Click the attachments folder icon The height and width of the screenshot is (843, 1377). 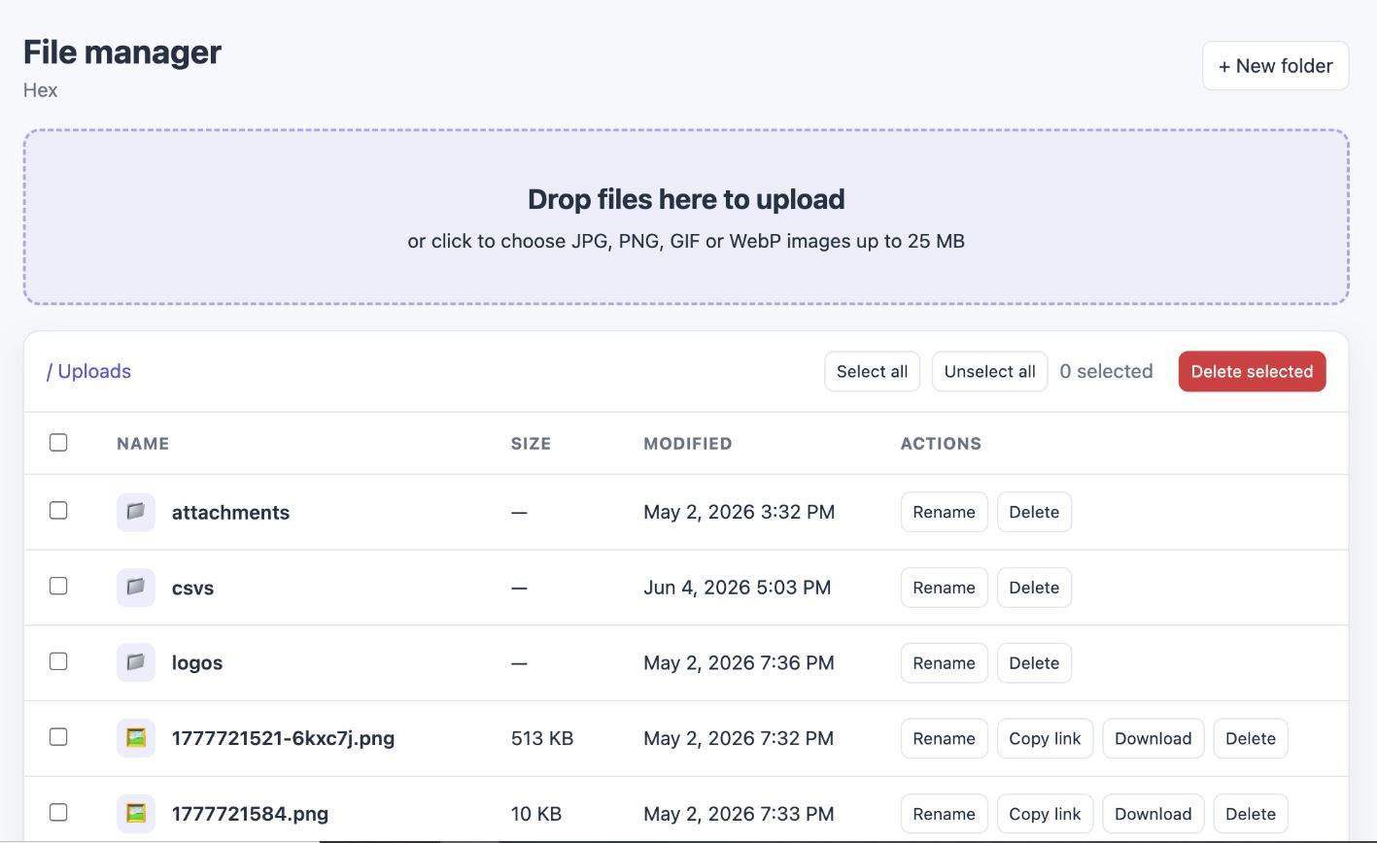pyautogui.click(x=136, y=512)
